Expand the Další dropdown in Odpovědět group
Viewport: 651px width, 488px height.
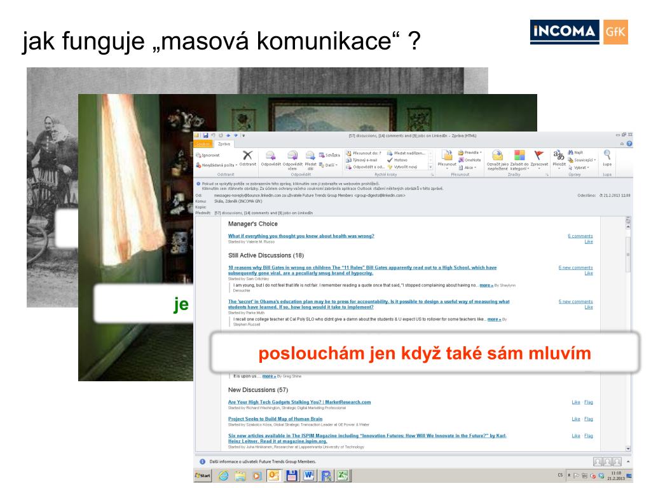coord(336,165)
